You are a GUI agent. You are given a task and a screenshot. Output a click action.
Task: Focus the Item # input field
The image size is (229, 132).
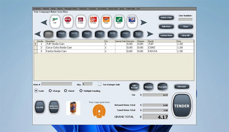(x=57, y=84)
